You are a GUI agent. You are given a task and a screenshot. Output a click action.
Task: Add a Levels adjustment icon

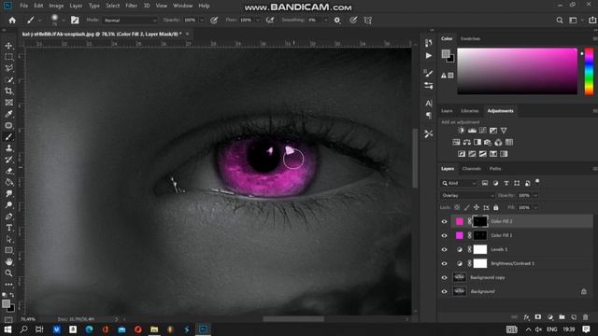472,131
